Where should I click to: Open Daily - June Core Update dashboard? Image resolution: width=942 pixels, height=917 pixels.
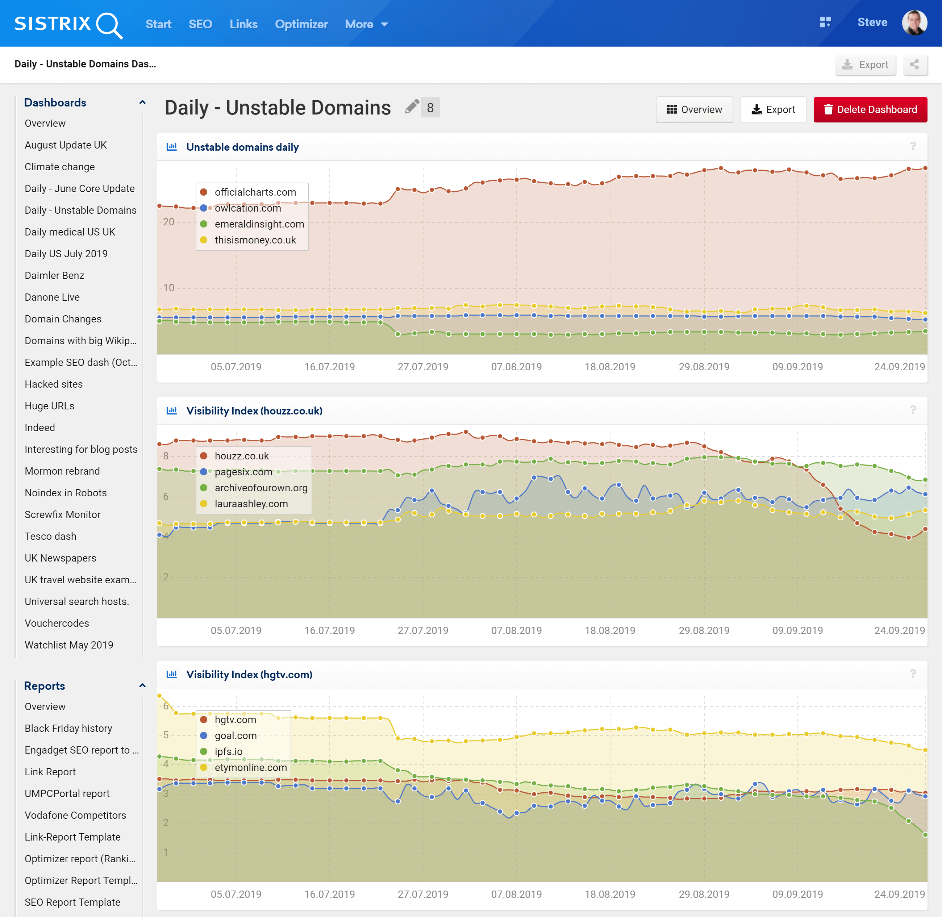pyautogui.click(x=79, y=188)
